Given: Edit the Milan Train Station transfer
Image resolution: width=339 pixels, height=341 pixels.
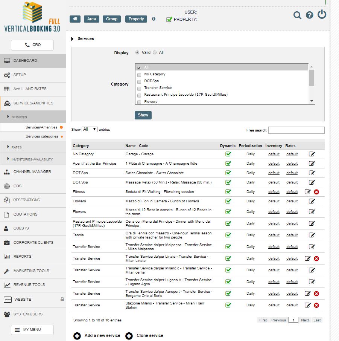Looking at the screenshot, I should [x=307, y=305].
